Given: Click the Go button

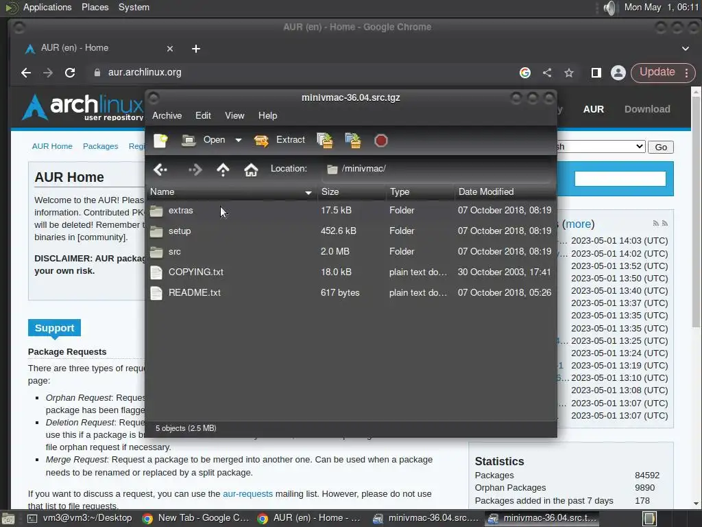Looking at the screenshot, I should click(661, 147).
